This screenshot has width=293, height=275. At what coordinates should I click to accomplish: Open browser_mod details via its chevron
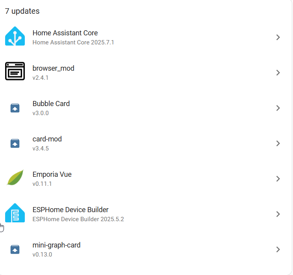(x=278, y=73)
